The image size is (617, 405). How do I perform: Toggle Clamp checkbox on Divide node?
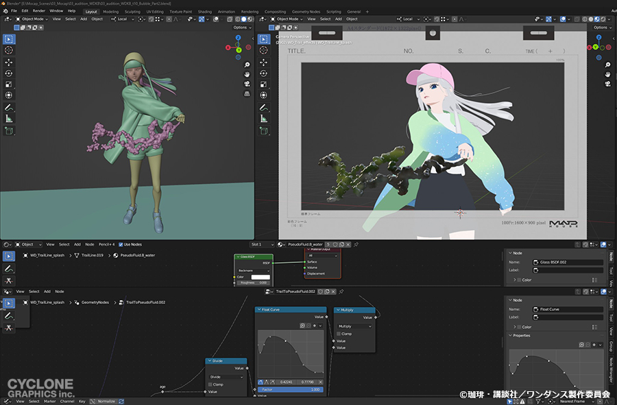click(211, 384)
